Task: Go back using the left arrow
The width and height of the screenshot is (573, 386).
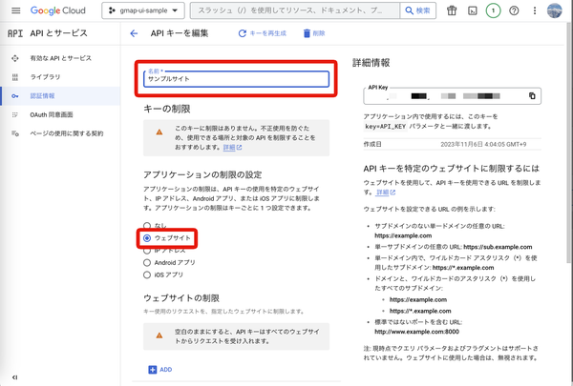Action: point(134,33)
